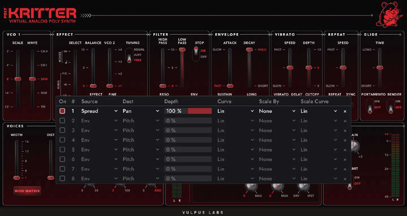
Task: Click the Voices Width slider handle
Action: click(x=17, y=178)
